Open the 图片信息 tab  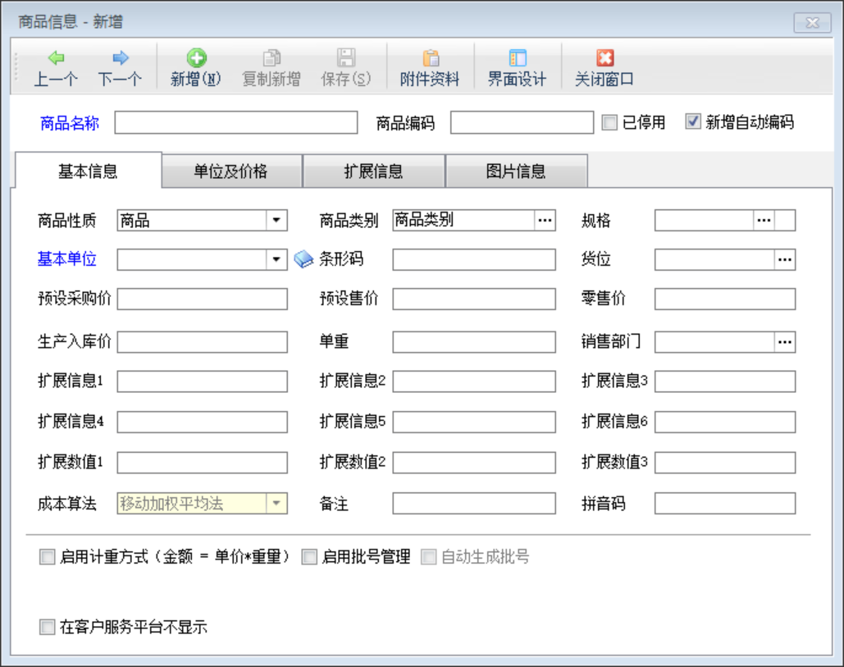(515, 171)
